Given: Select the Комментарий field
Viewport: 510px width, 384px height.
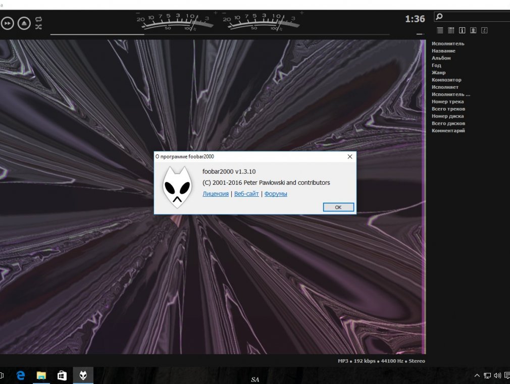Looking at the screenshot, I should (x=448, y=131).
